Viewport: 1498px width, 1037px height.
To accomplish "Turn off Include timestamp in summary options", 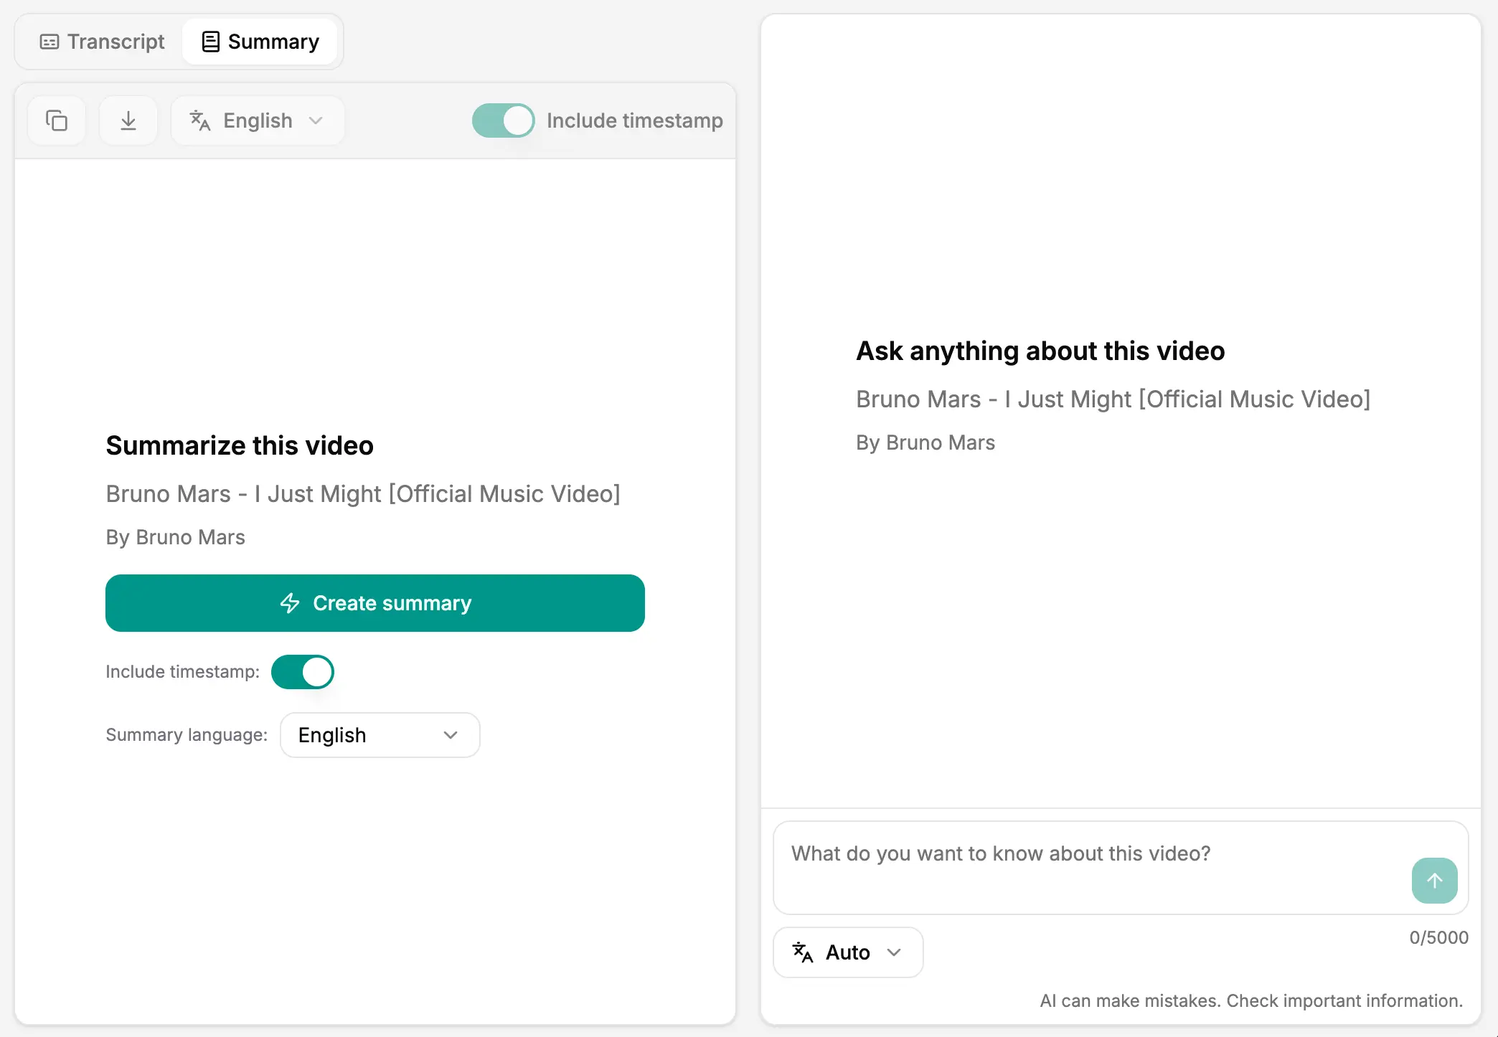I will tap(302, 672).
